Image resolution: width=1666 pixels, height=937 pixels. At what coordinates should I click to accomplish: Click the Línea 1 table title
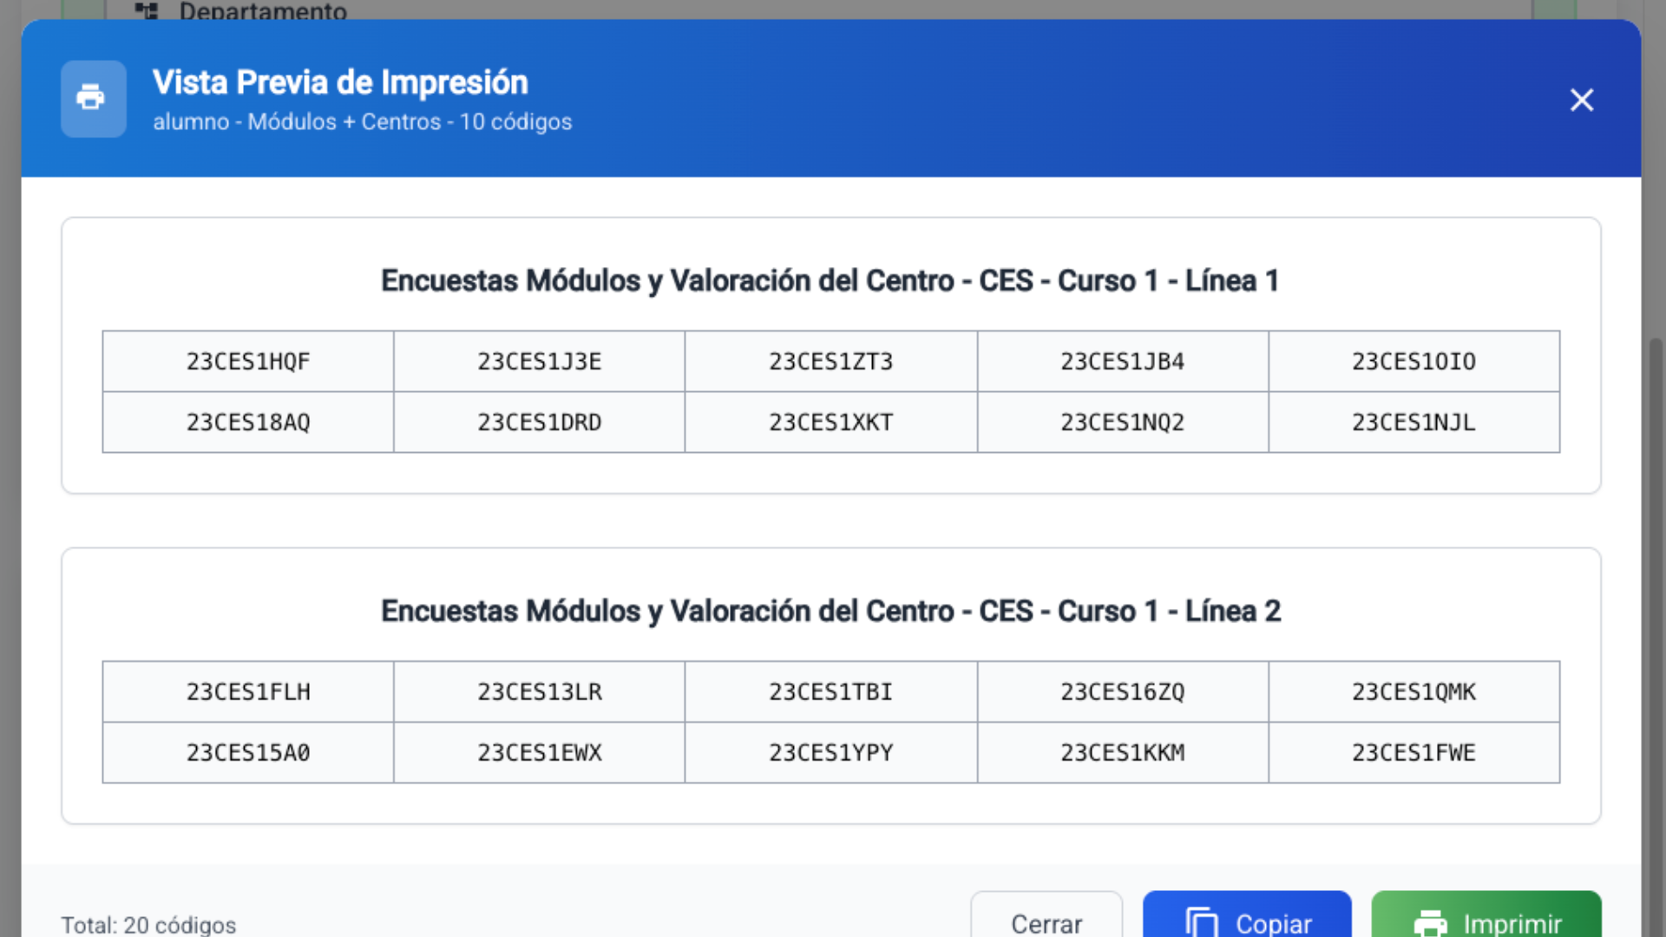[830, 280]
